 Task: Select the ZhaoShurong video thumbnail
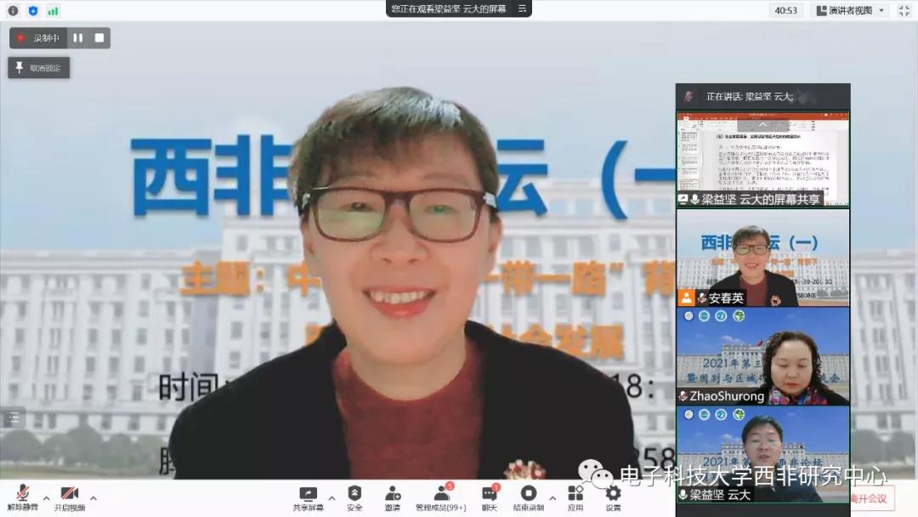[x=762, y=356]
